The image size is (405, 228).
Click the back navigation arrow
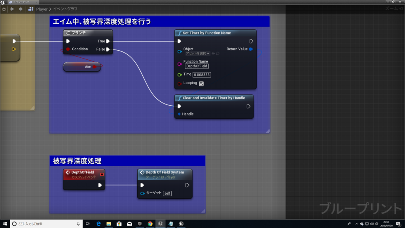pyautogui.click(x=12, y=9)
